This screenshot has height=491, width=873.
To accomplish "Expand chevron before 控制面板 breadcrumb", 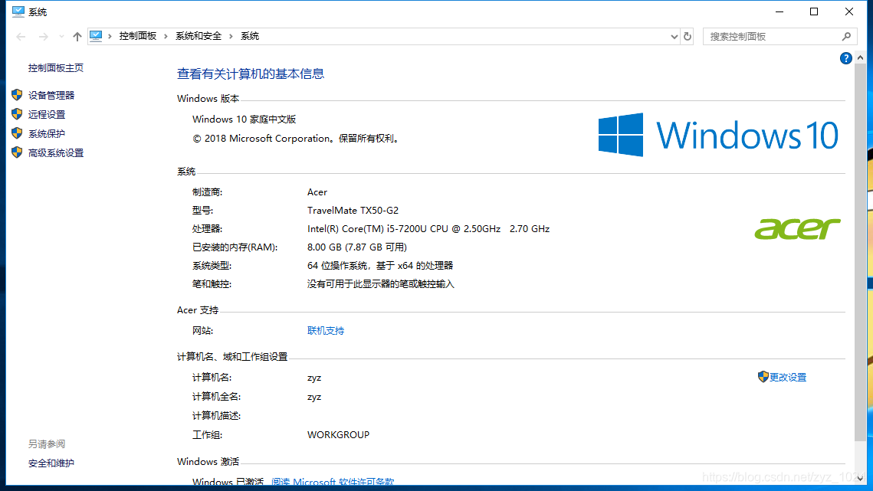I will coord(110,36).
